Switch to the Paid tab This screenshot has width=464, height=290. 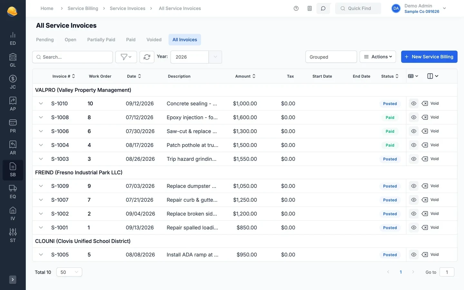point(131,40)
